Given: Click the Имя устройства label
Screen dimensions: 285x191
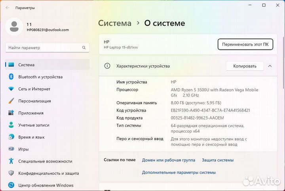Looking at the screenshot, I should point(131,82).
